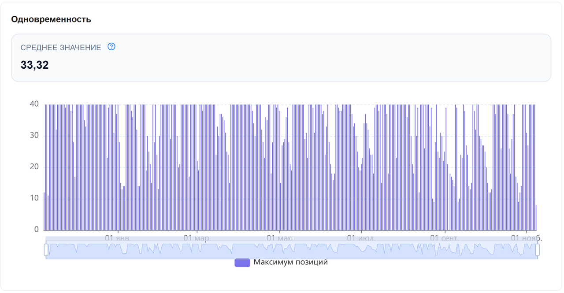Image resolution: width=564 pixels, height=293 pixels.
Task: Grab the right handle of the range slider
Action: [537, 250]
